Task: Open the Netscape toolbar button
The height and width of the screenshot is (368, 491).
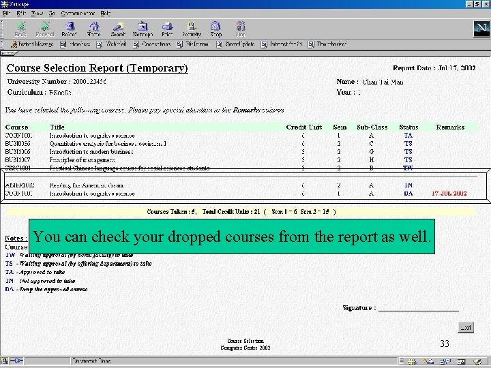Action: coord(143,29)
